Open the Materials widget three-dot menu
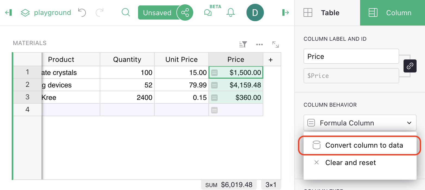Image resolution: width=425 pixels, height=190 pixels. [x=259, y=45]
